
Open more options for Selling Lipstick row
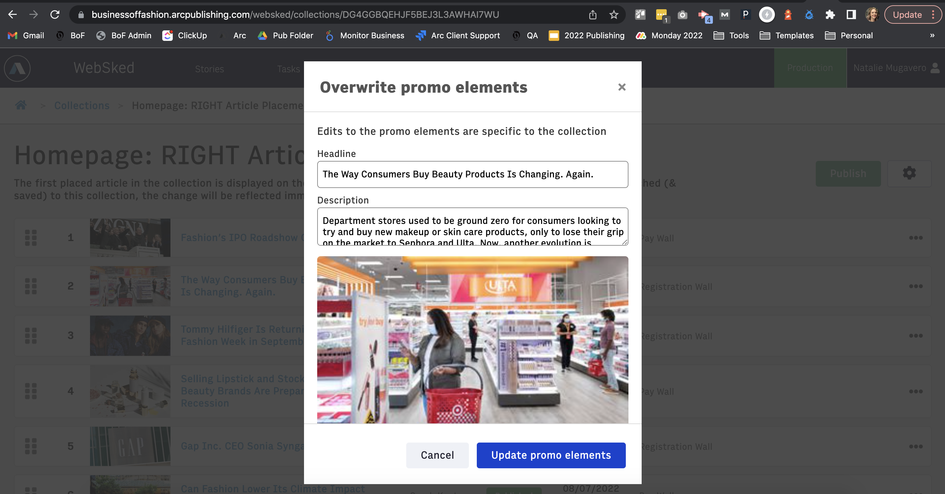click(916, 391)
